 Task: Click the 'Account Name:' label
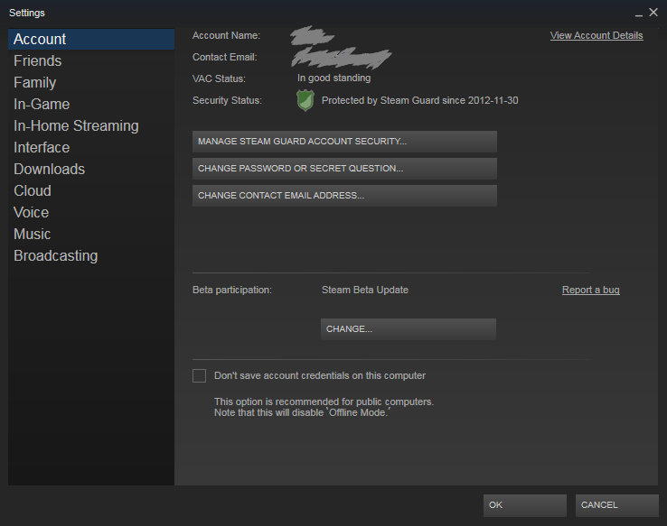[226, 36]
